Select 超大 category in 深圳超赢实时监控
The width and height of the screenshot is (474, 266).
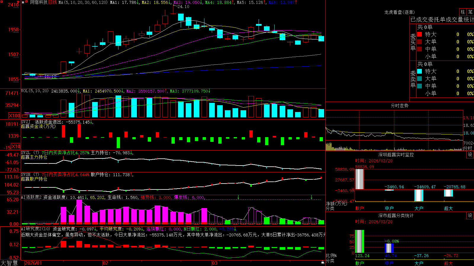449,208
